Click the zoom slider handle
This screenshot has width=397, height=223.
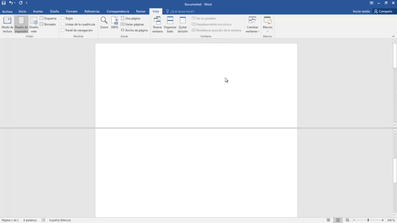(368, 220)
